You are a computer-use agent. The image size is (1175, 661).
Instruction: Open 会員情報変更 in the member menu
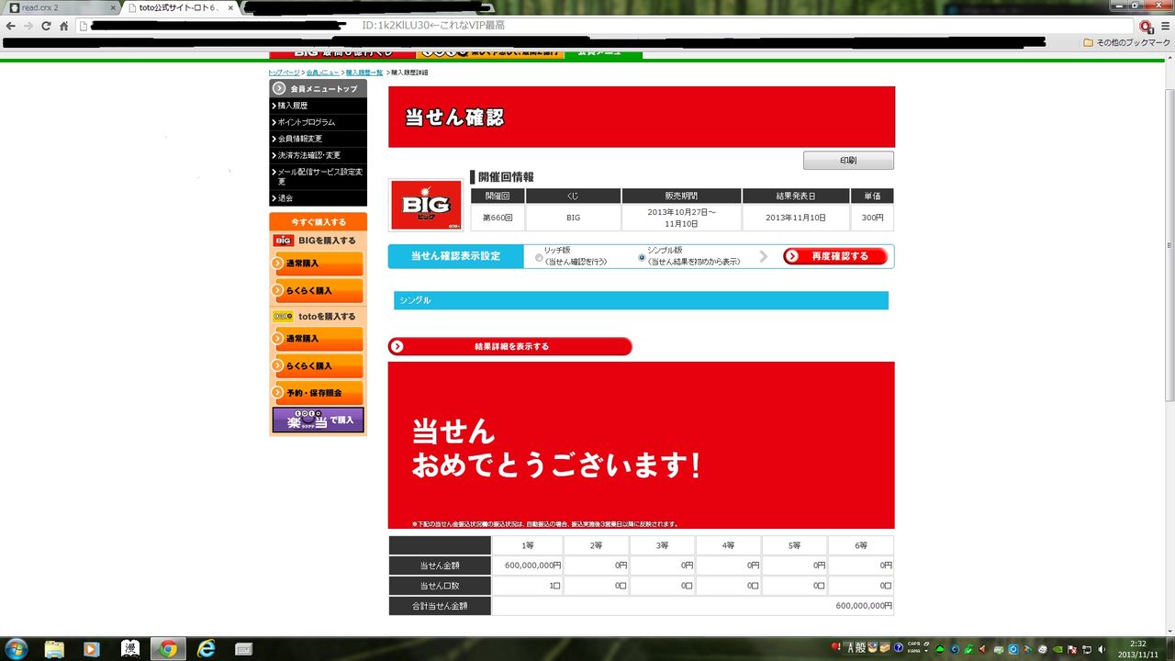tap(318, 139)
